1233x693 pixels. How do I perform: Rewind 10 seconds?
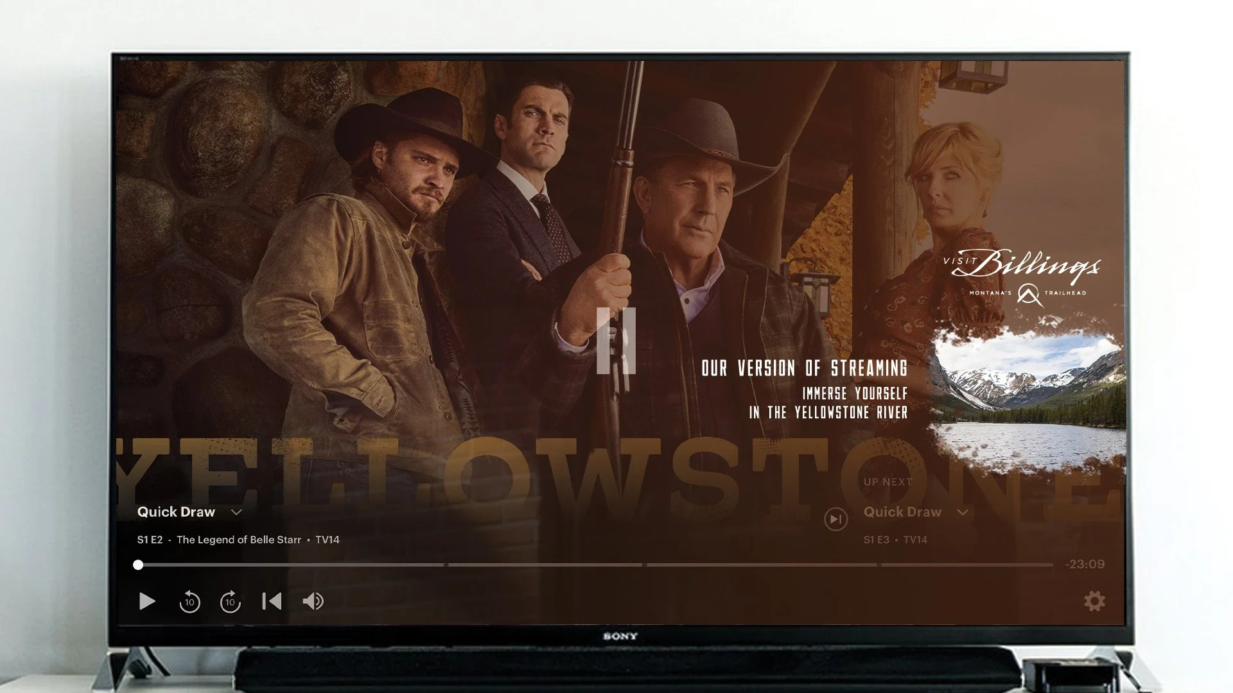tap(189, 602)
